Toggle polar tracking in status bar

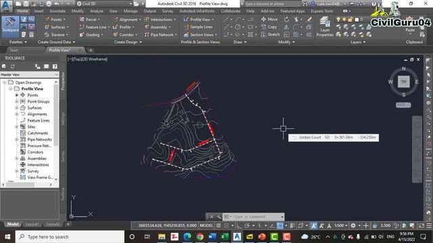[x=247, y=225]
